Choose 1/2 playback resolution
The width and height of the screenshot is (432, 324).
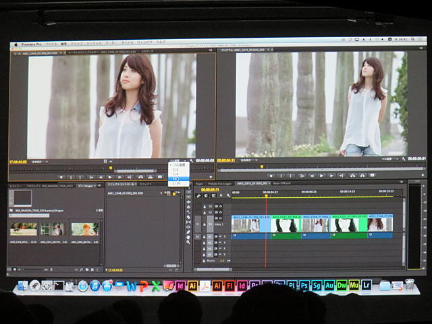point(178,169)
